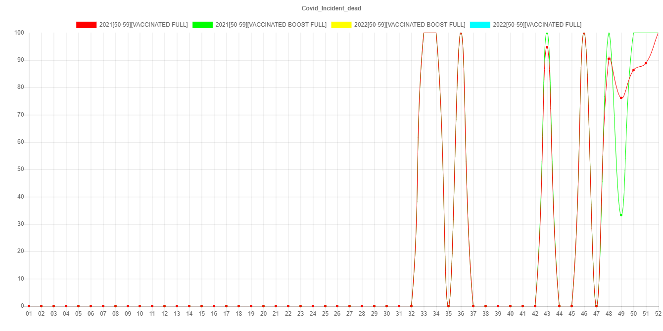The height and width of the screenshot is (331, 663).
Task: Click the zero-value data point at week 35
Action: pos(448,306)
